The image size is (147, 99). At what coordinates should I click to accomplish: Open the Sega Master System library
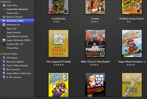pyautogui.click(x=17, y=36)
